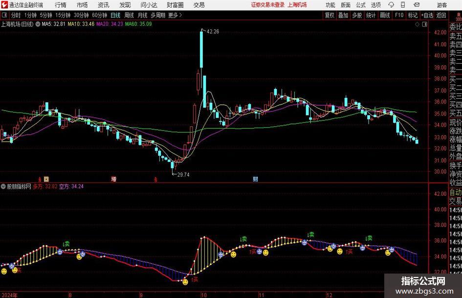This screenshot has height=298, width=462.
Task: Open the 公式 formula menu
Action: 361,5
